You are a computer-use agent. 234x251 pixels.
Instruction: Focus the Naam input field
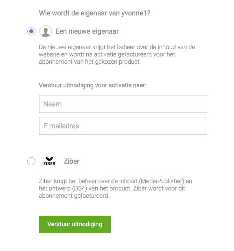click(x=123, y=104)
